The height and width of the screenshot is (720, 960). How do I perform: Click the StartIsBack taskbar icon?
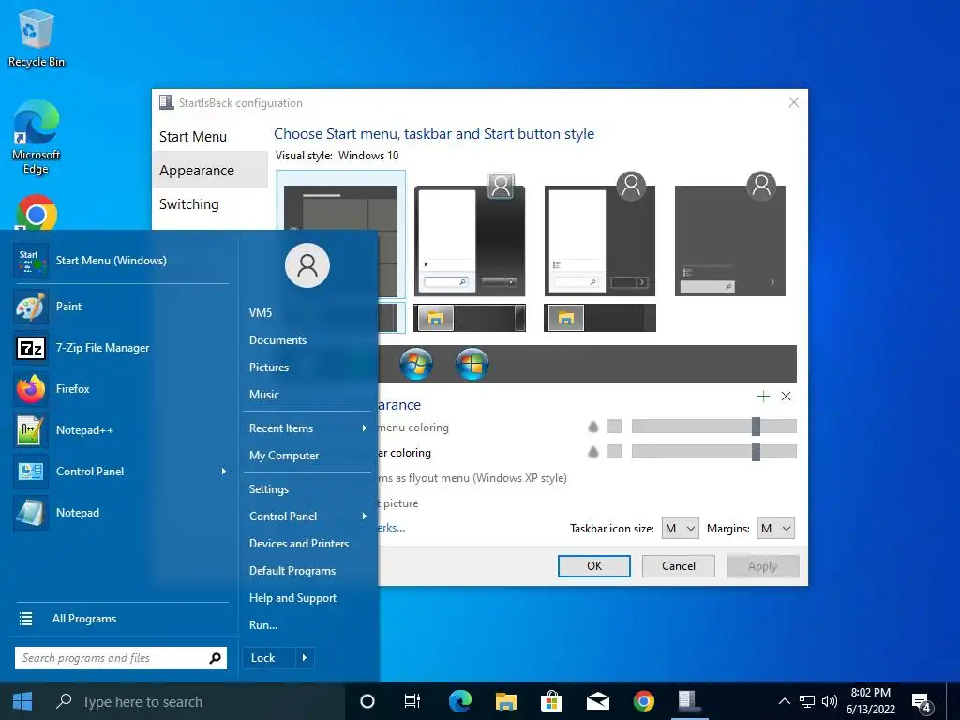[689, 701]
